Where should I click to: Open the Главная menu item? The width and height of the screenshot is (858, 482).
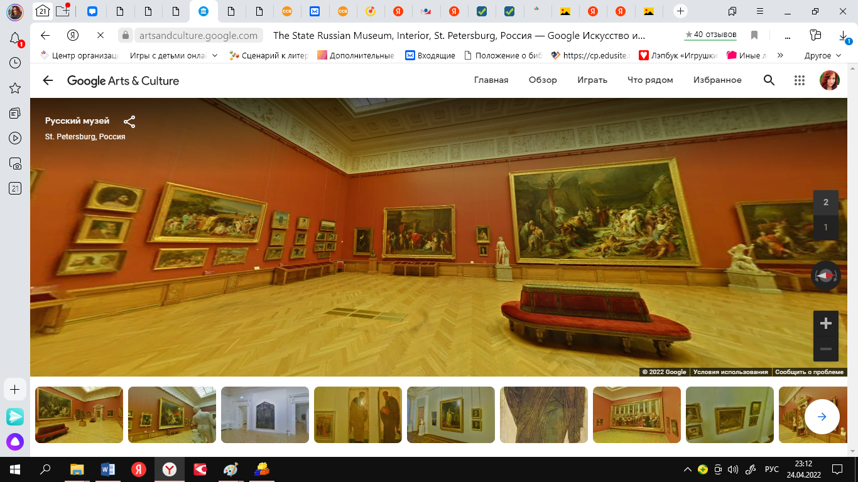[491, 80]
